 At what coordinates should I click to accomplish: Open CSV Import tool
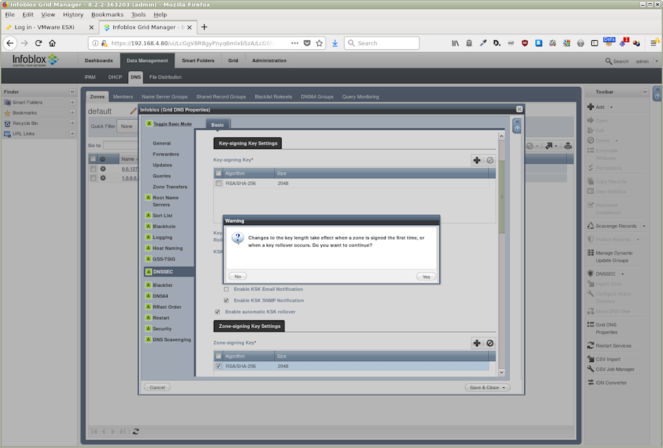tap(604, 359)
